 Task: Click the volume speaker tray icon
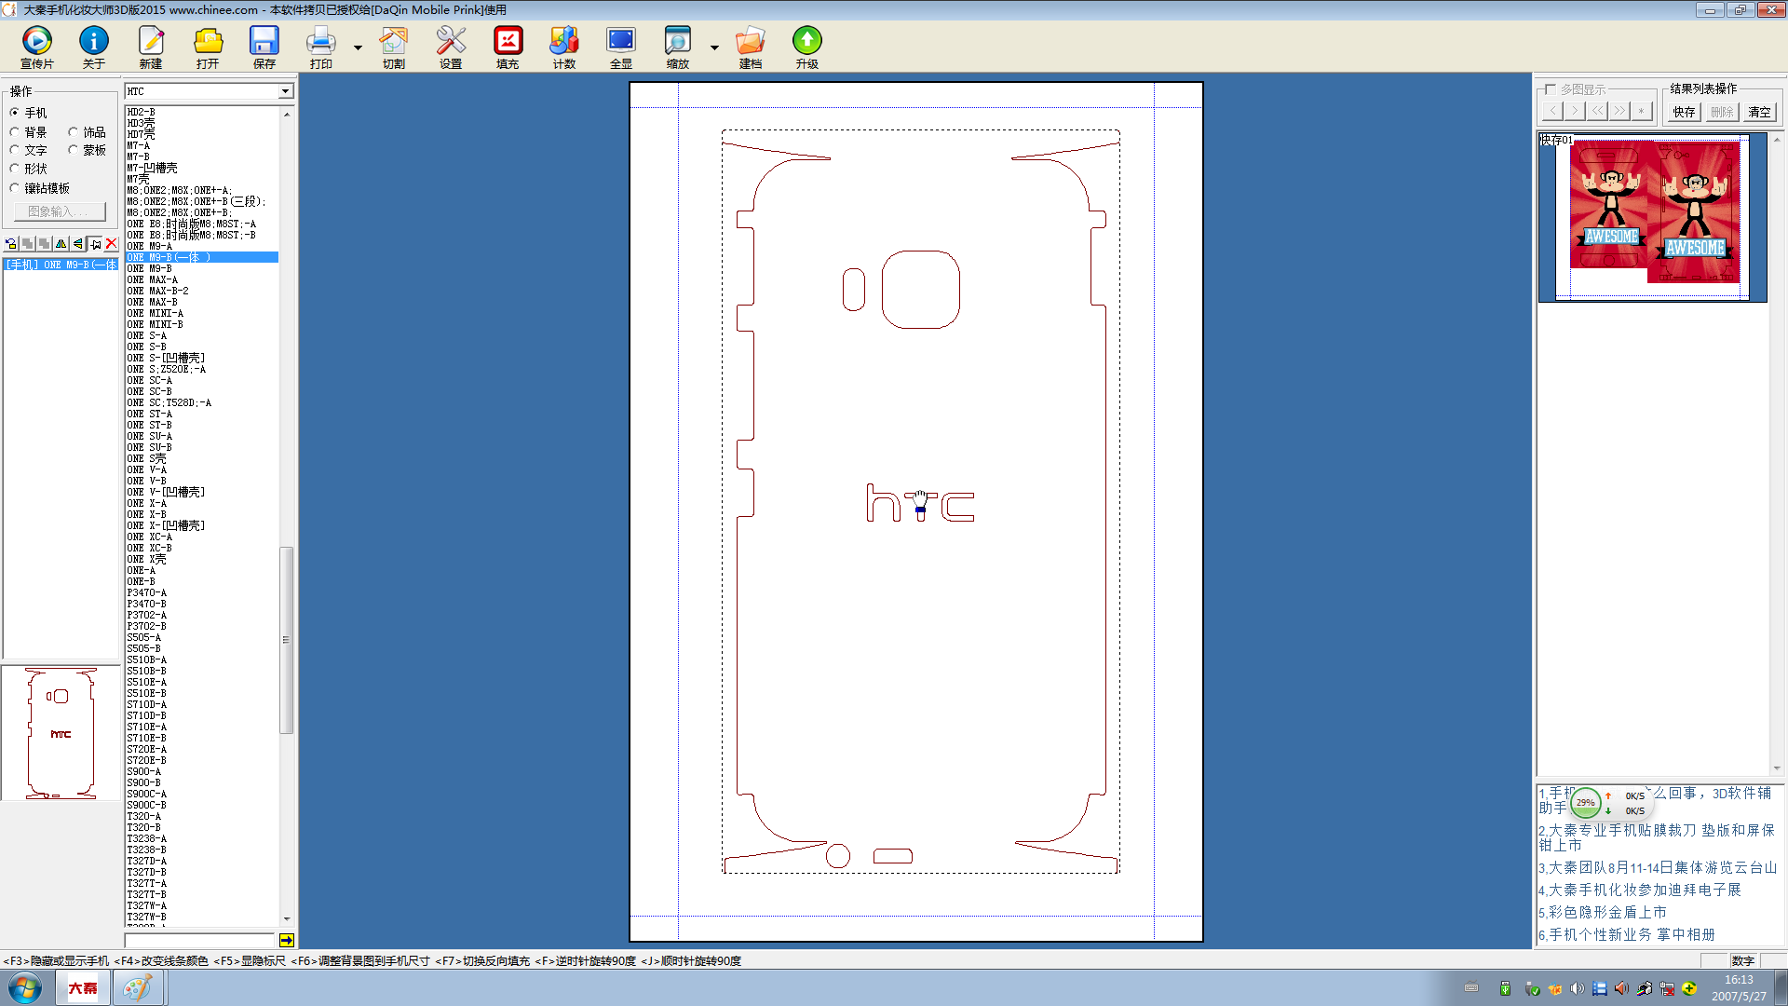point(1577,988)
